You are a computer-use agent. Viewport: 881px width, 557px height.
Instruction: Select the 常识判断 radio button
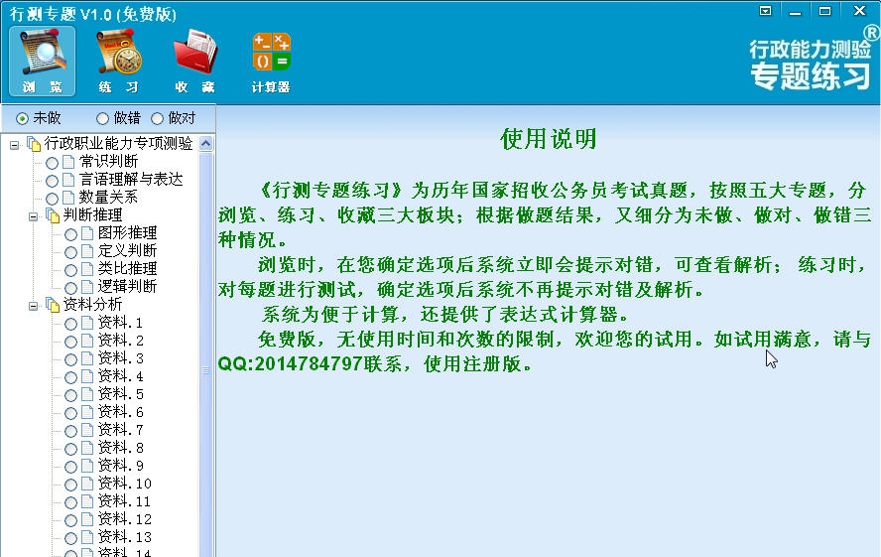point(53,163)
